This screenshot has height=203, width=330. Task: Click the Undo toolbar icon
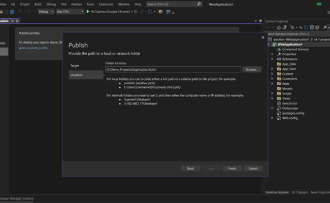(x=20, y=12)
